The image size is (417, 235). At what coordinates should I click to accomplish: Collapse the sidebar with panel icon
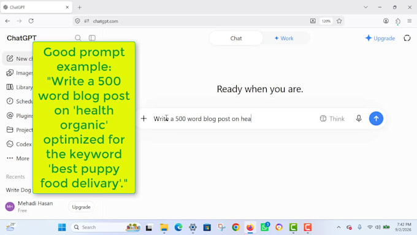pyautogui.click(x=92, y=38)
